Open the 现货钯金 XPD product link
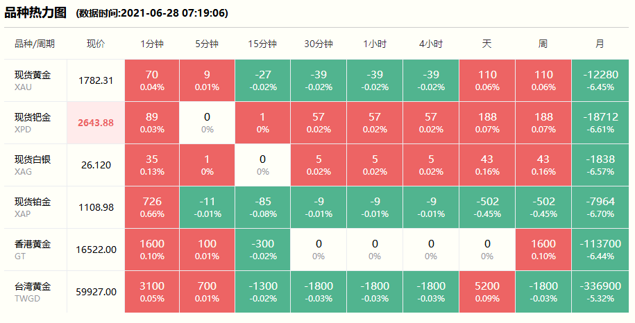Screen dimensions: 635x323 [x=33, y=123]
